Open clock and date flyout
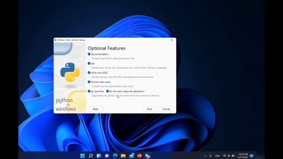283x159 pixels. (243, 156)
